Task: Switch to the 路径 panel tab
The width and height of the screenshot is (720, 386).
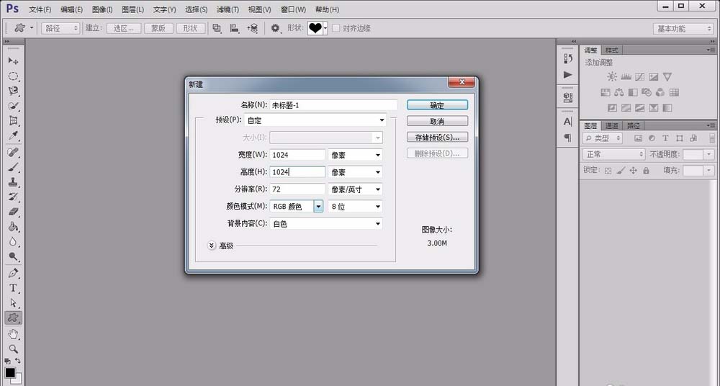Action: 633,125
